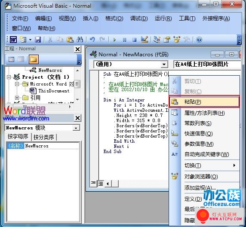Click the (名称) property value field
The width and height of the screenshot is (246, 227).
click(x=52, y=146)
